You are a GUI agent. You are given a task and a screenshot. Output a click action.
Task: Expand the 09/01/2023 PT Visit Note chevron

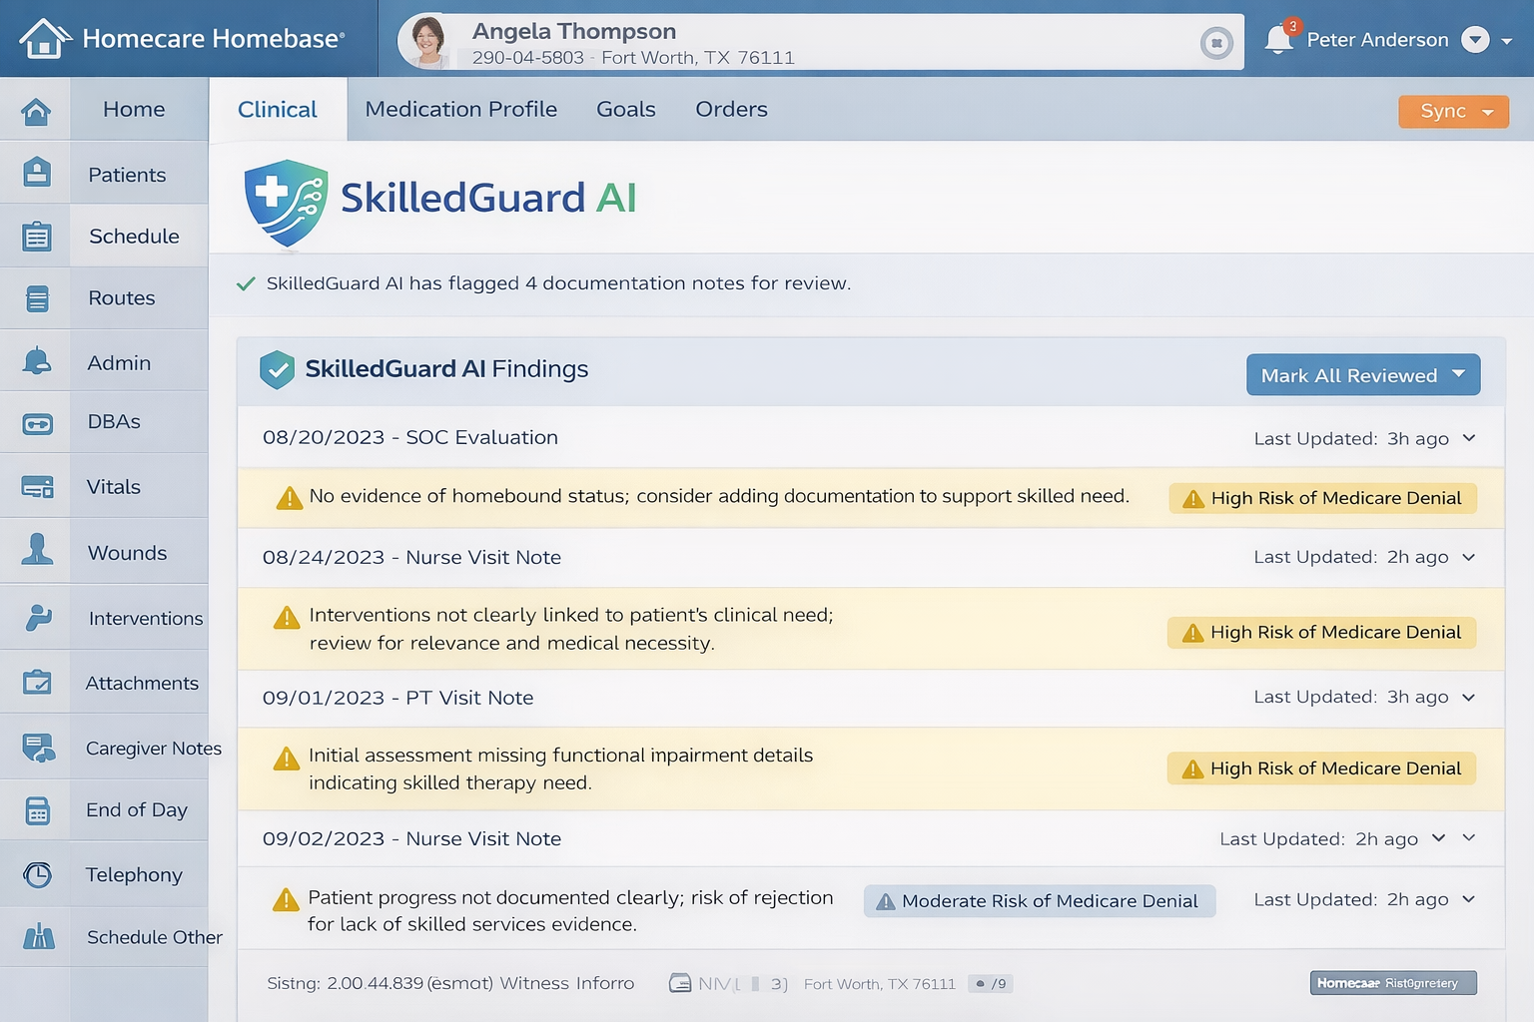[x=1469, y=697]
